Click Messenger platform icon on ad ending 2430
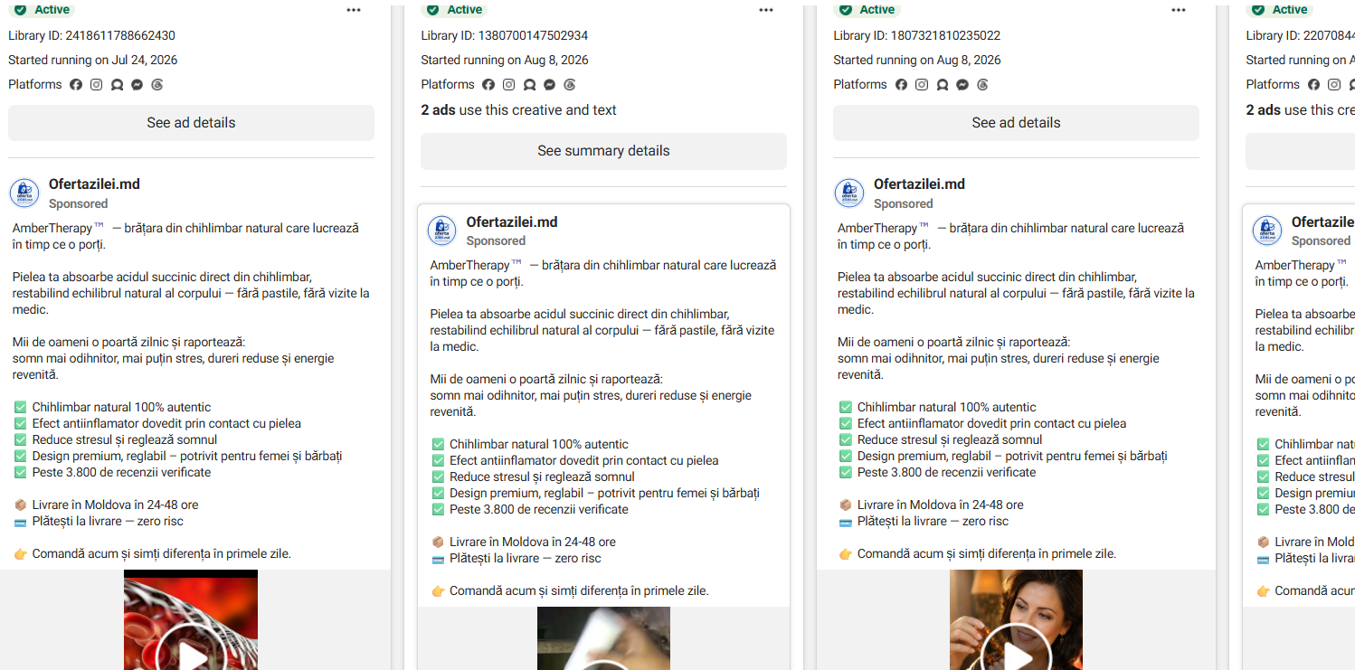This screenshot has width=1355, height=670. [137, 85]
